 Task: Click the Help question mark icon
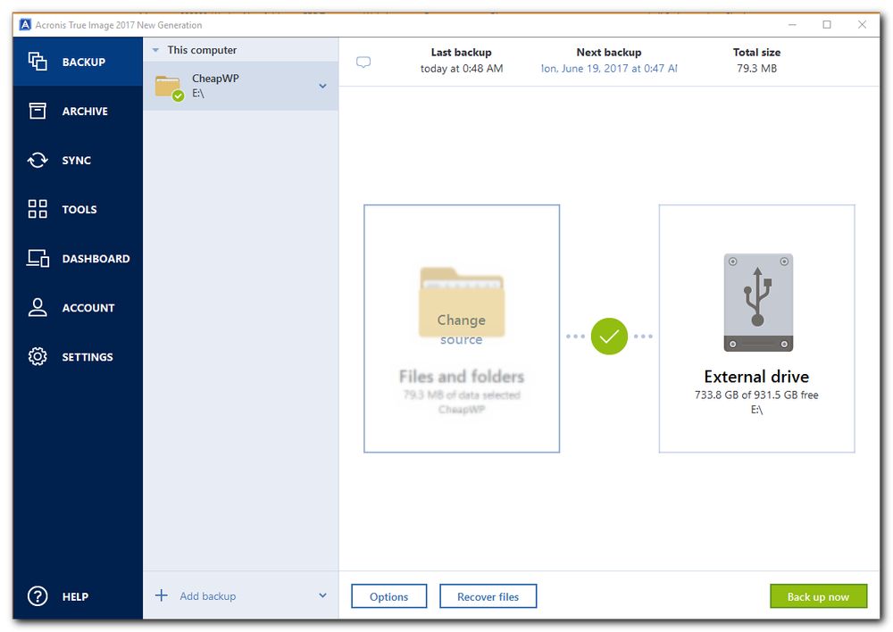click(38, 596)
